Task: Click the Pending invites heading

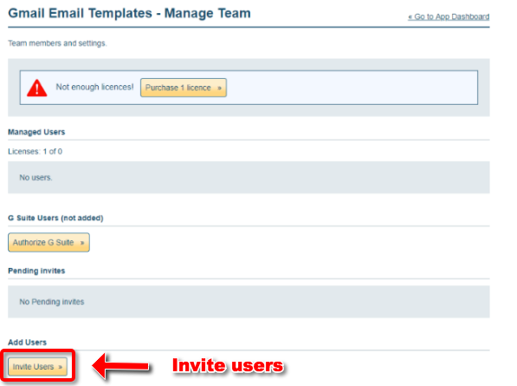Action: [x=36, y=271]
